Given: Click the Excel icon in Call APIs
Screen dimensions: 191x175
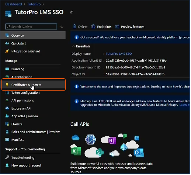Looking at the screenshot, I should click(x=76, y=151).
